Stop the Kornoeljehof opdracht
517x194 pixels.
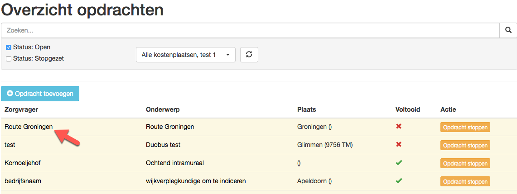pos(465,163)
